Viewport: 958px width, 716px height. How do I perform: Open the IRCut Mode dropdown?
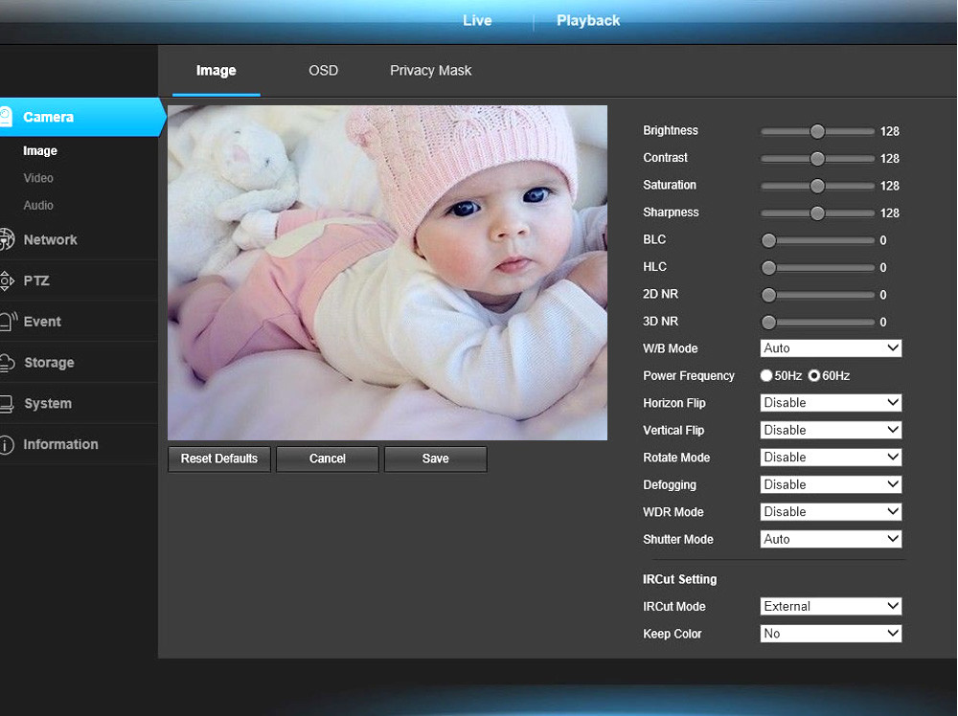tap(831, 606)
